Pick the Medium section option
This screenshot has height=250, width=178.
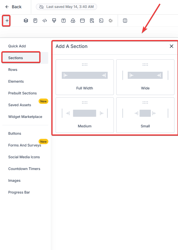click(85, 115)
